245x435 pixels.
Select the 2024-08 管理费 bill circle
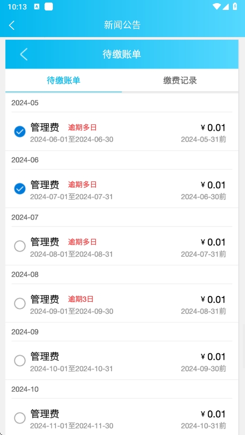click(20, 303)
